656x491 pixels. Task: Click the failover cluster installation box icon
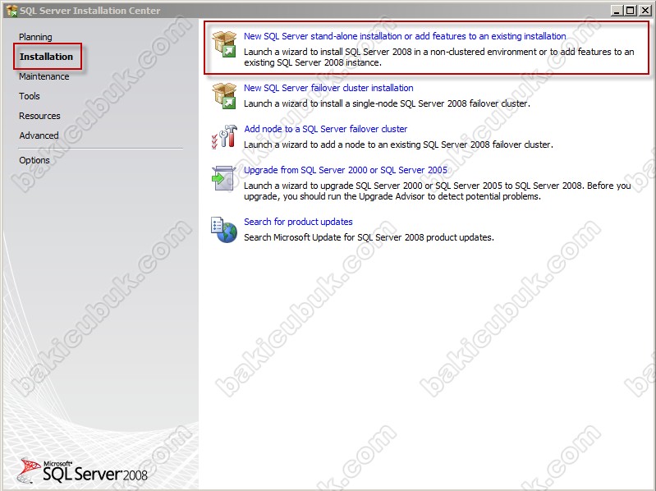225,96
